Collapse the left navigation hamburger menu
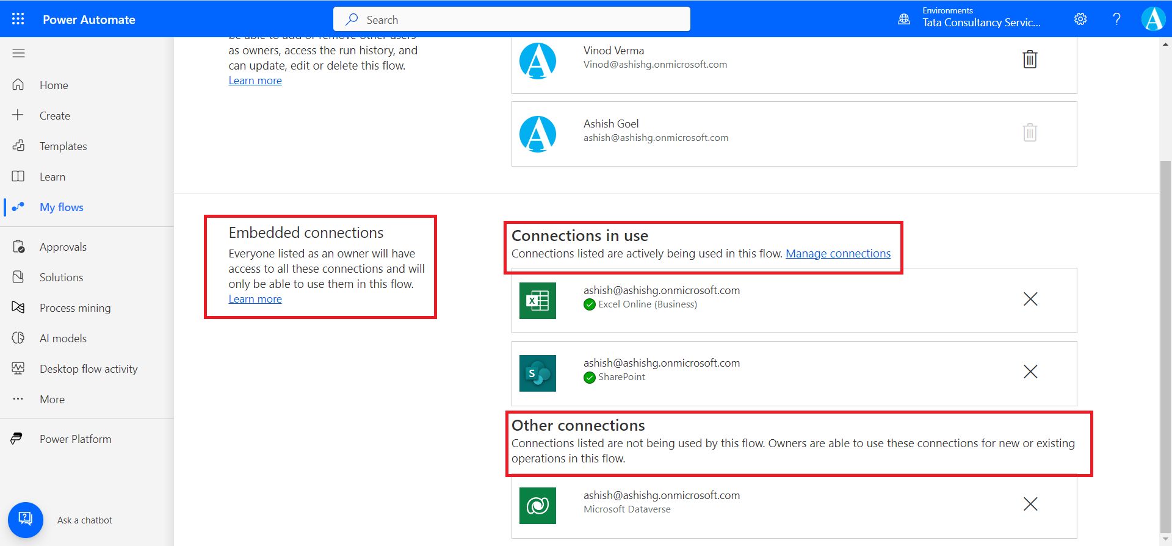Viewport: 1172px width, 546px height. [x=18, y=53]
